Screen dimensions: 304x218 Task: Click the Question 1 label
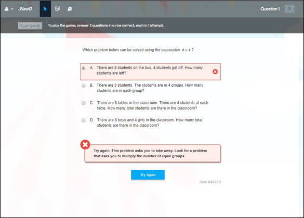(270, 9)
